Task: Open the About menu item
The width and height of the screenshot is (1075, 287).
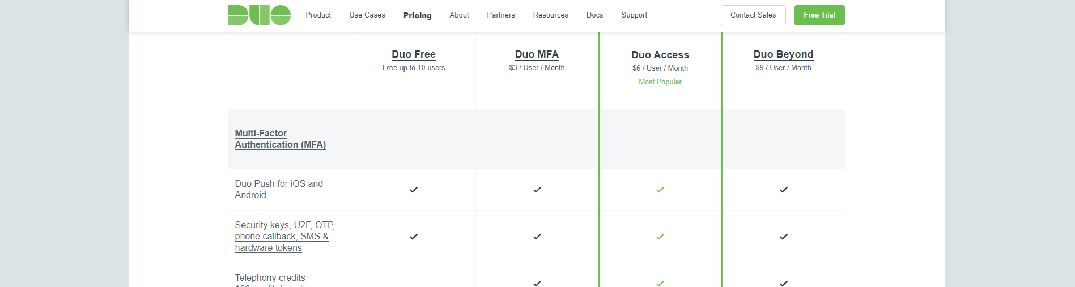Action: pyautogui.click(x=459, y=15)
